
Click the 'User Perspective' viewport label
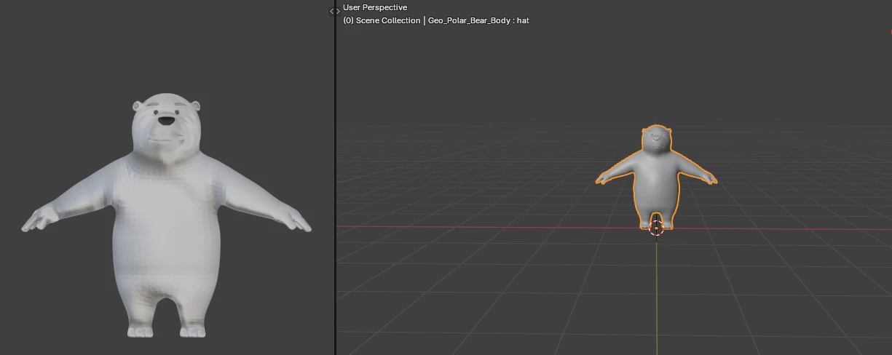(375, 7)
